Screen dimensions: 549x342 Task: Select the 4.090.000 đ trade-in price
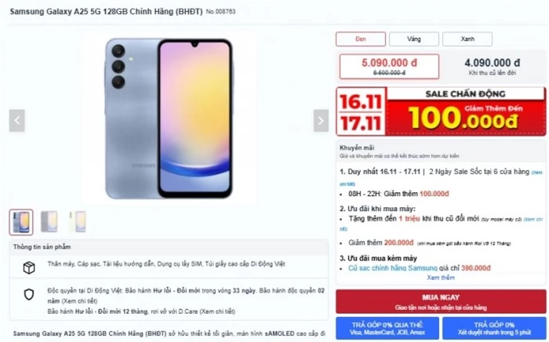(x=492, y=67)
